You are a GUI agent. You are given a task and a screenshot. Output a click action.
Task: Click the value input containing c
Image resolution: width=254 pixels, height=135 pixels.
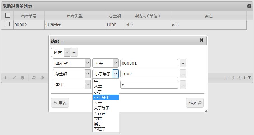pos(149,85)
